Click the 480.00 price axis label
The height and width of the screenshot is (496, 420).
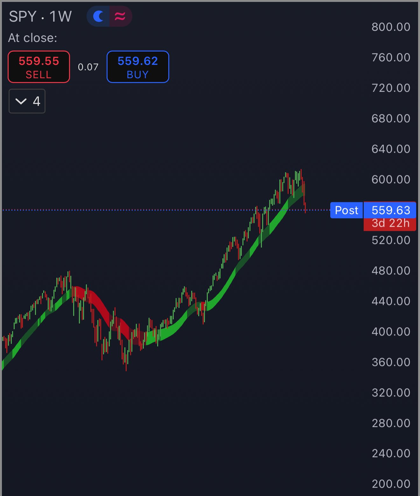click(391, 271)
